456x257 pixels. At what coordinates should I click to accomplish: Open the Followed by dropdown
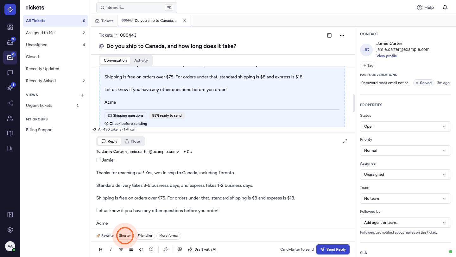[x=405, y=223]
